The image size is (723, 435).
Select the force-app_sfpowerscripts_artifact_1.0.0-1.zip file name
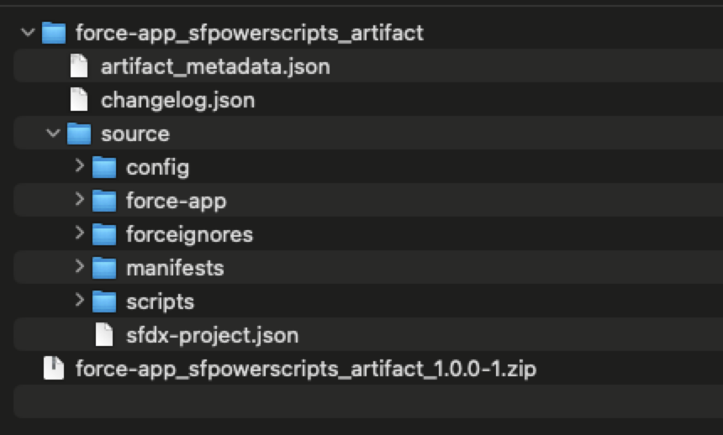click(306, 369)
